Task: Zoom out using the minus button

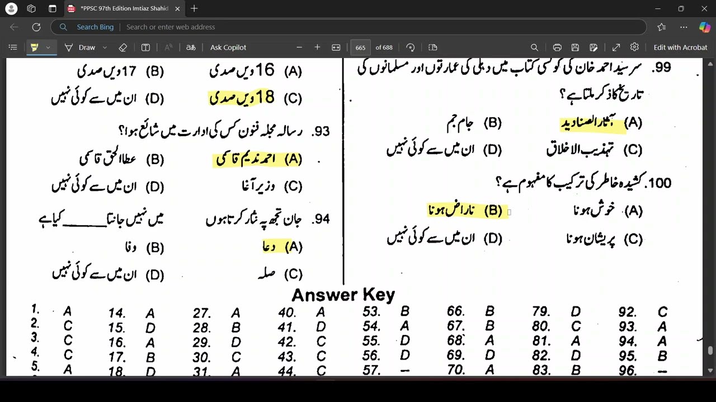Action: (x=299, y=47)
